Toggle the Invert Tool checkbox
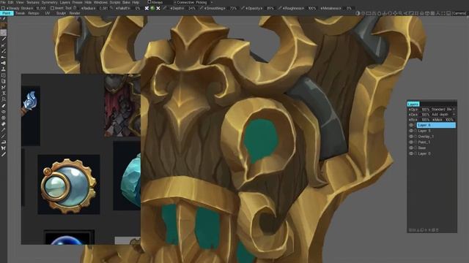This screenshot has height=263, width=469. (52, 8)
